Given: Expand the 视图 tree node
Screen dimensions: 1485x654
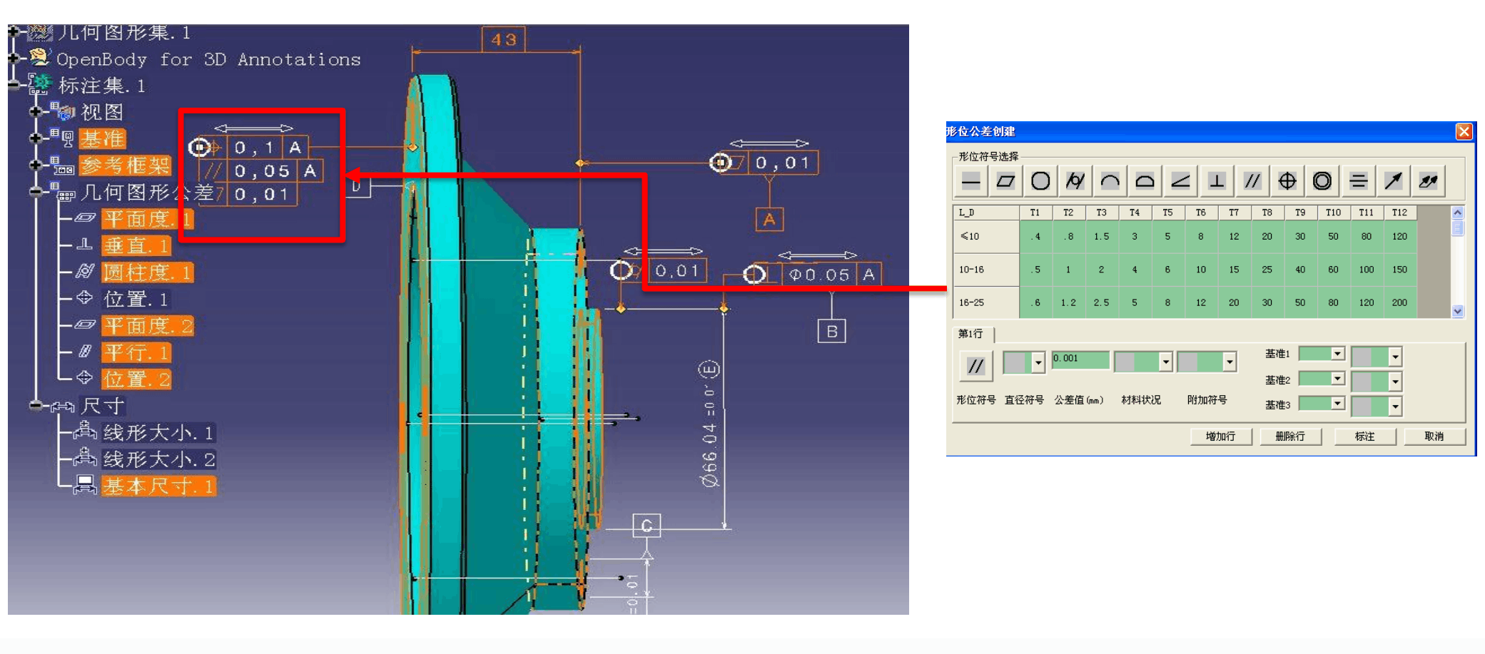Looking at the screenshot, I should pyautogui.click(x=36, y=112).
